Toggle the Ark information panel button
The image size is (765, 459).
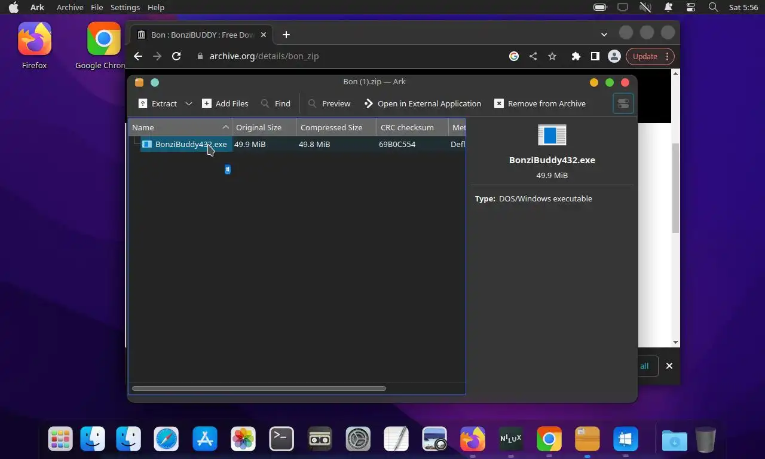tap(623, 103)
